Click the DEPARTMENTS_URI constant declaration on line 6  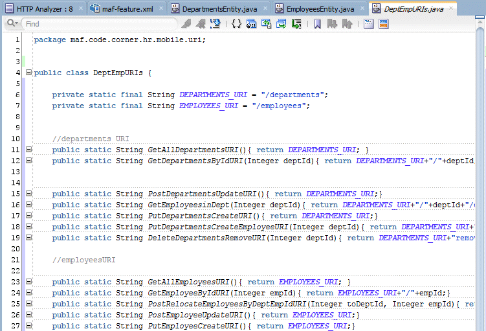point(214,95)
